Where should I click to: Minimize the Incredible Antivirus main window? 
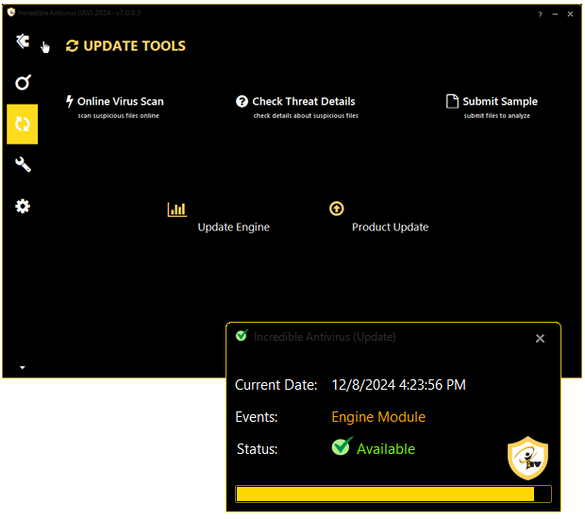click(x=556, y=15)
